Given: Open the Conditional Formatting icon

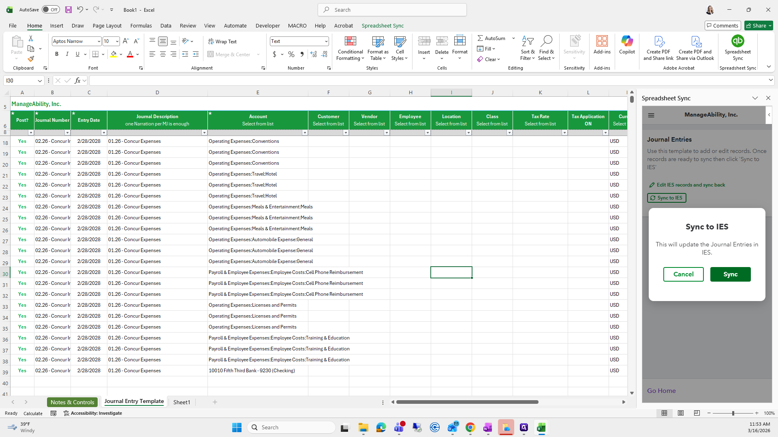Looking at the screenshot, I should point(350,41).
